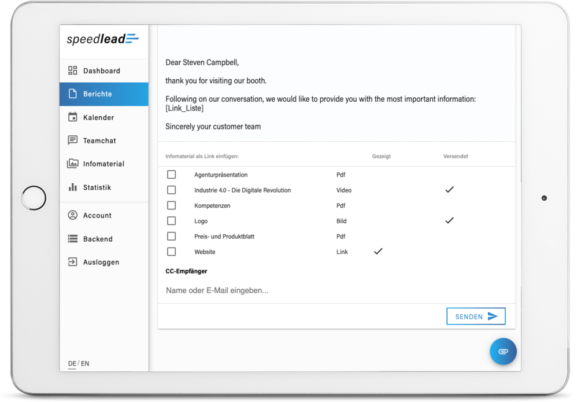Screen dimensions: 578x402
Task: Tick the Industrie 4.0 video checkbox
Action: pyautogui.click(x=172, y=190)
